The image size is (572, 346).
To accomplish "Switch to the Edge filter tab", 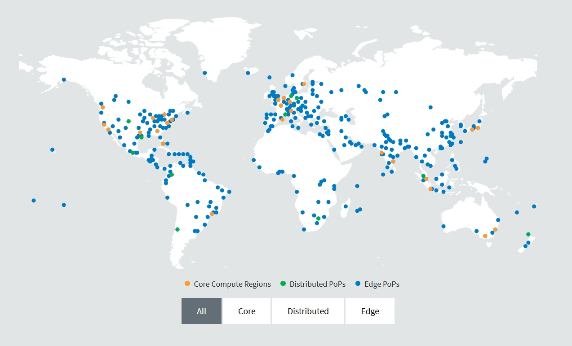I will pyautogui.click(x=370, y=311).
